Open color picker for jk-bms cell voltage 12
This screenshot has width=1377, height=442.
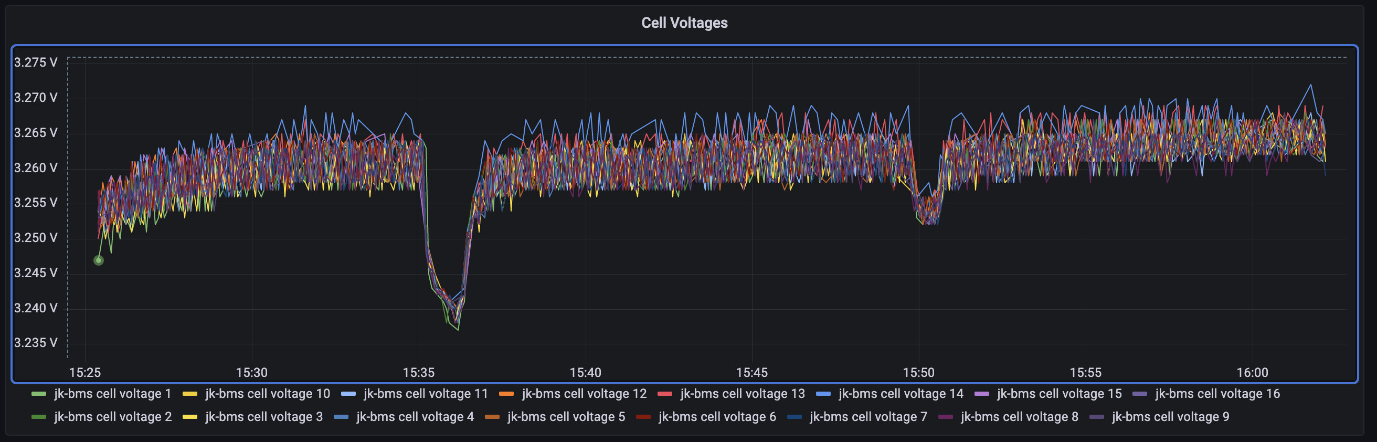(x=506, y=394)
